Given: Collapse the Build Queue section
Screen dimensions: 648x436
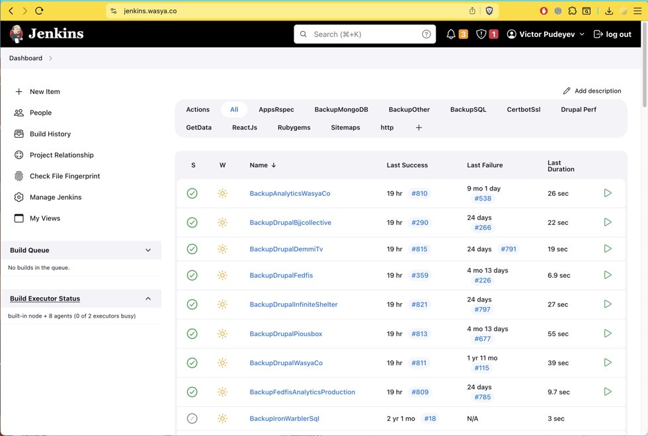Looking at the screenshot, I should (148, 250).
